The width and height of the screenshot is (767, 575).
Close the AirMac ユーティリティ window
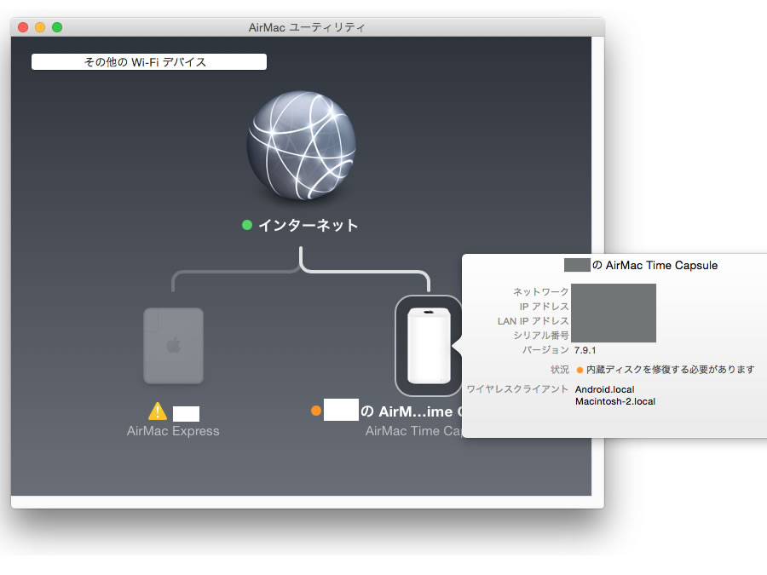pos(23,27)
